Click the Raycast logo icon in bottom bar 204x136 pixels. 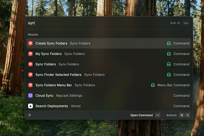(29, 115)
